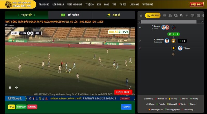Select the HD POLO stream link
The image size is (207, 114).
tap(21, 107)
